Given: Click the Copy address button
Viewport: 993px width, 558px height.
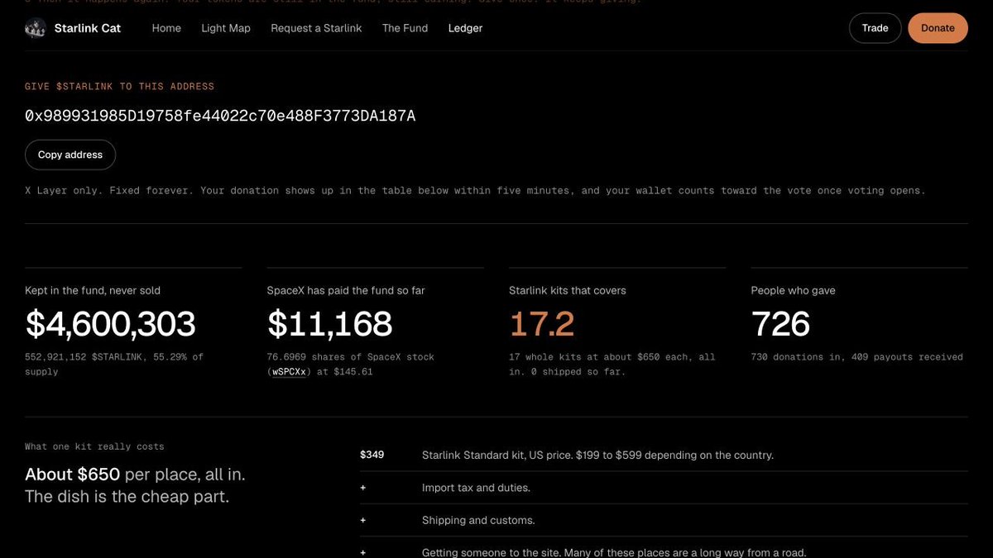Looking at the screenshot, I should point(70,155).
